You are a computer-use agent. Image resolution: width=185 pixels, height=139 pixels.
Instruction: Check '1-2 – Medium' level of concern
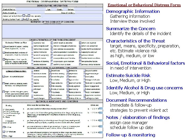click(4, 132)
